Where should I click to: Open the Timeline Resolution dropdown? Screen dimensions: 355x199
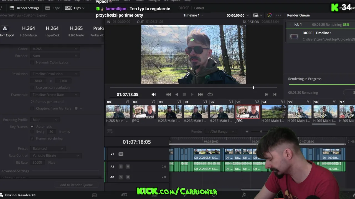point(55,74)
